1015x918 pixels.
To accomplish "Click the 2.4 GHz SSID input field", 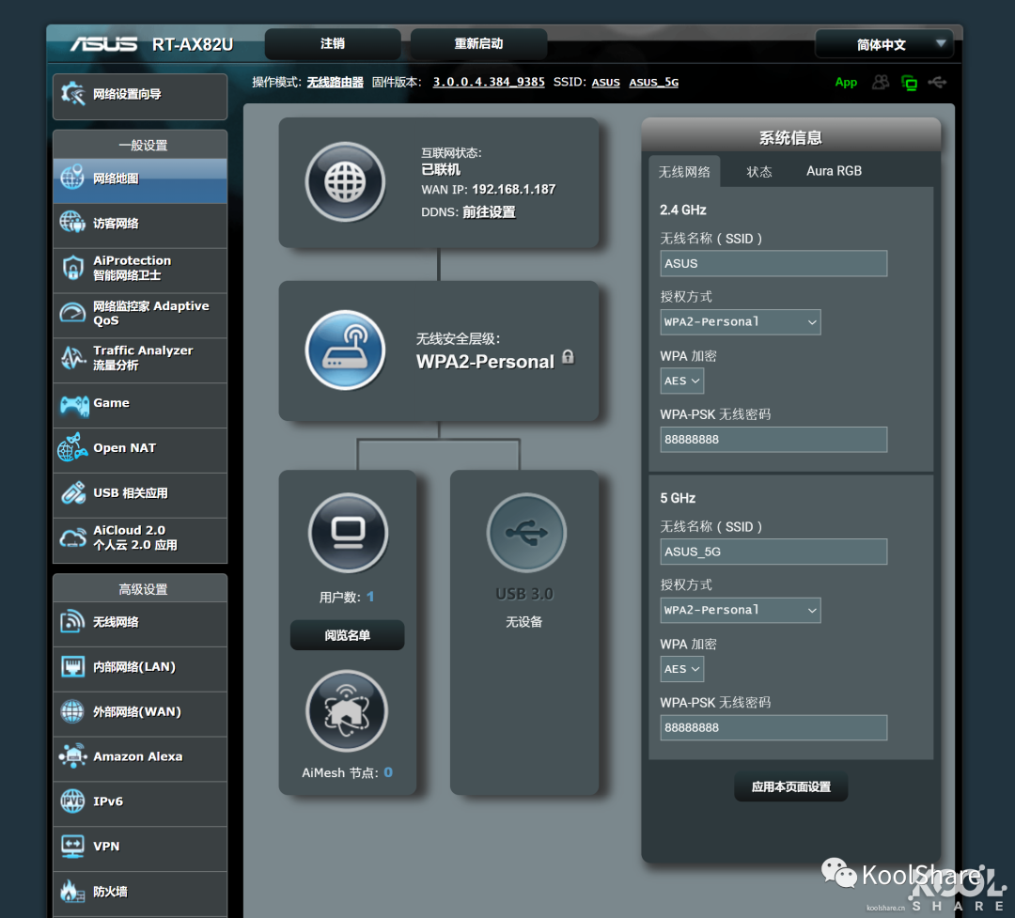I will click(x=773, y=263).
